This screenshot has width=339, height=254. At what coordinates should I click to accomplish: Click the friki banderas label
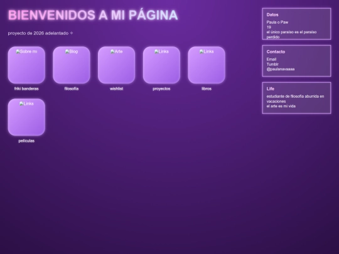coord(26,89)
